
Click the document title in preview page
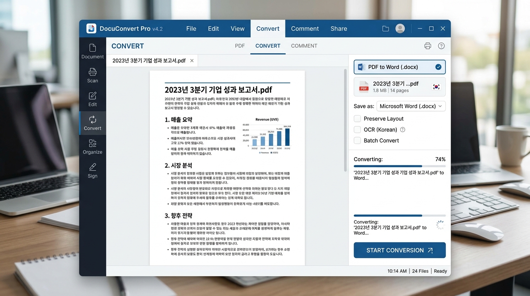(218, 90)
